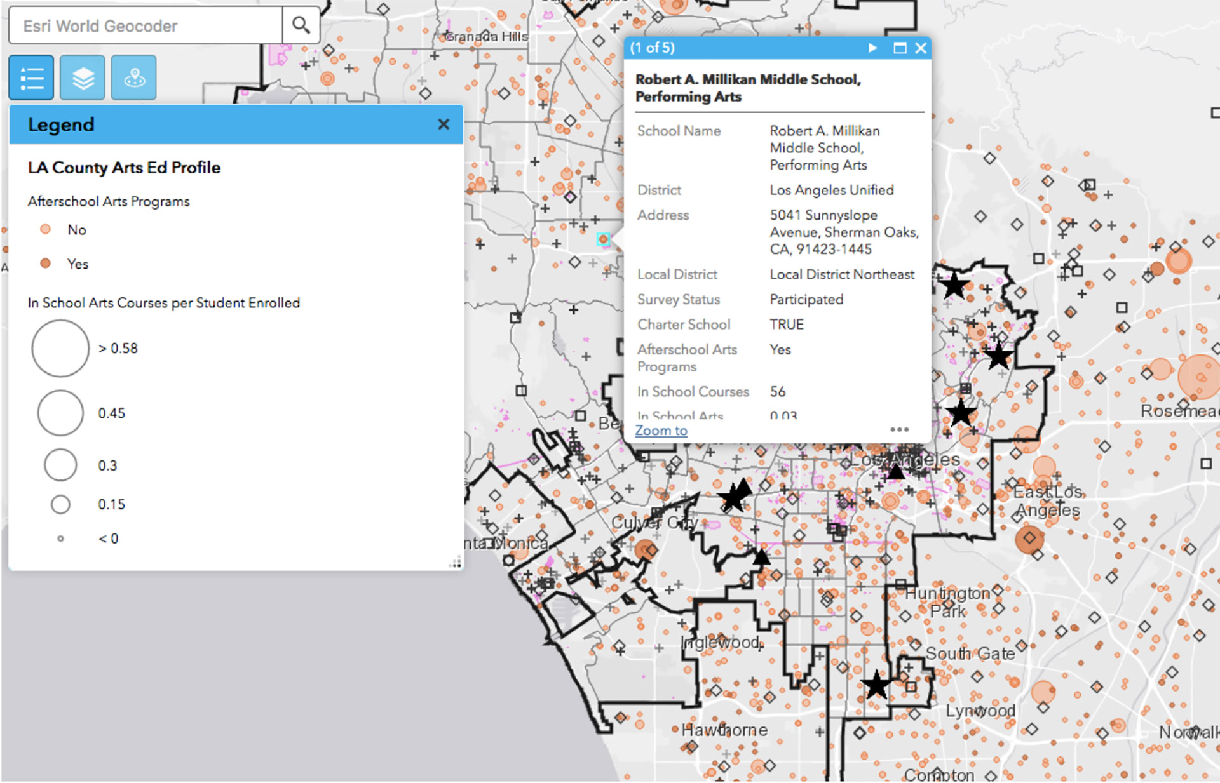Viewport: 1220px width, 783px height.
Task: Click the 'Lynwood' map label
Action: (x=980, y=711)
